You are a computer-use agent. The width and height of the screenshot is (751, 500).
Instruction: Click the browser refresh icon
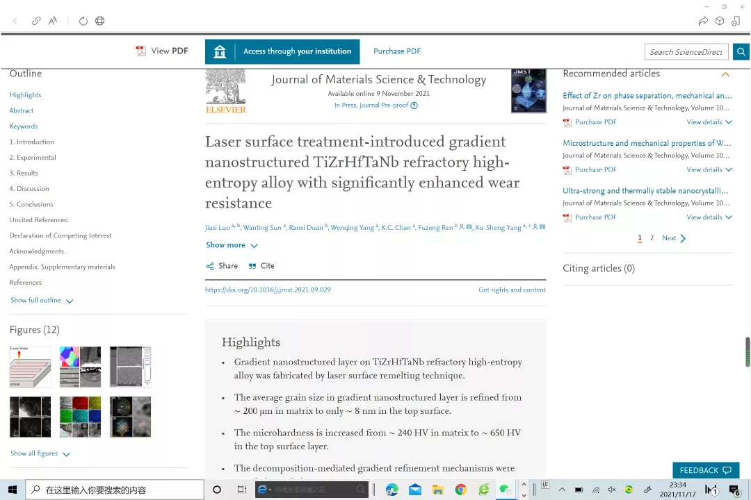[83, 21]
